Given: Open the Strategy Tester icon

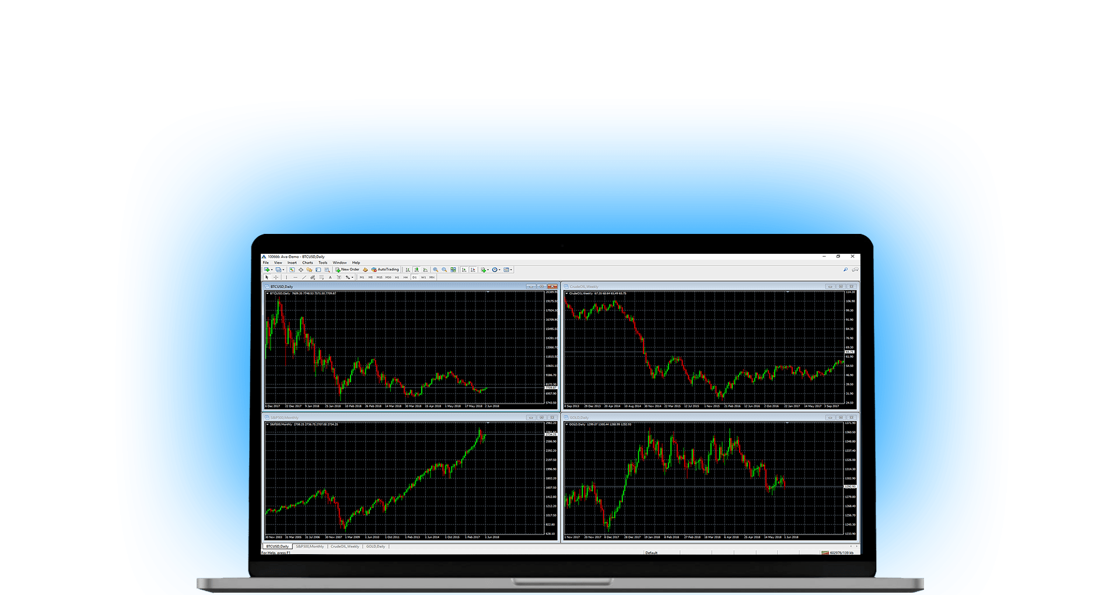Looking at the screenshot, I should coord(327,269).
